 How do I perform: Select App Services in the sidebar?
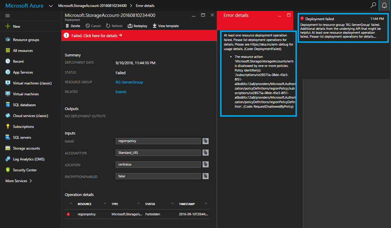tap(23, 72)
